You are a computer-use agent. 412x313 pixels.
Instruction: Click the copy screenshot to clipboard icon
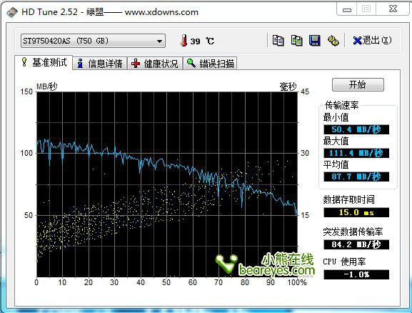296,41
